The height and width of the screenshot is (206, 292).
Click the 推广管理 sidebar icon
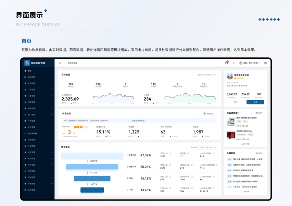tap(25, 115)
